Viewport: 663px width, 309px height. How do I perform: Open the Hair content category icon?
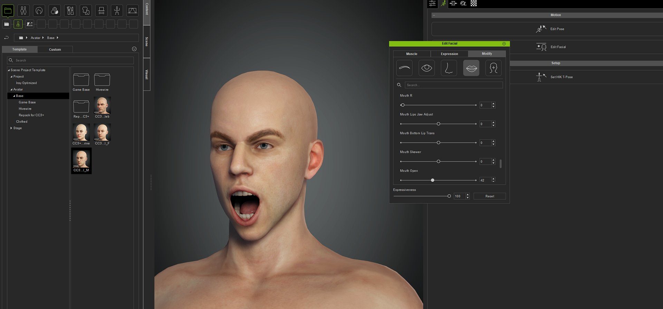39,11
